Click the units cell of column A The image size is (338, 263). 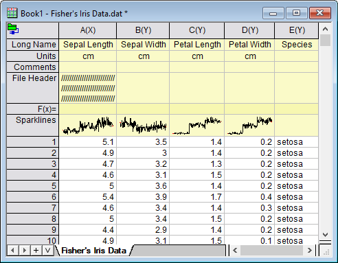coord(88,56)
